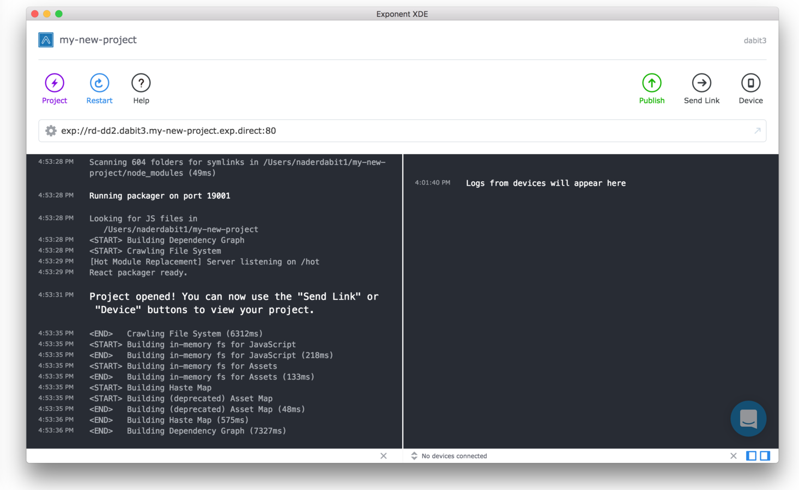Click 'Project opened!' log message
Viewport: 799px width, 490px height.
[234, 303]
